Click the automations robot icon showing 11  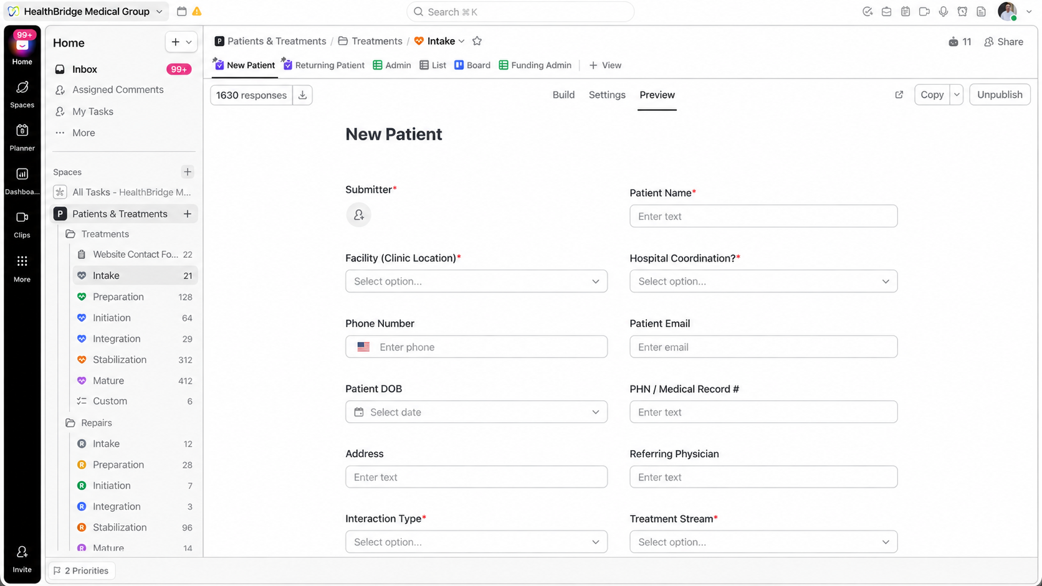coord(960,42)
